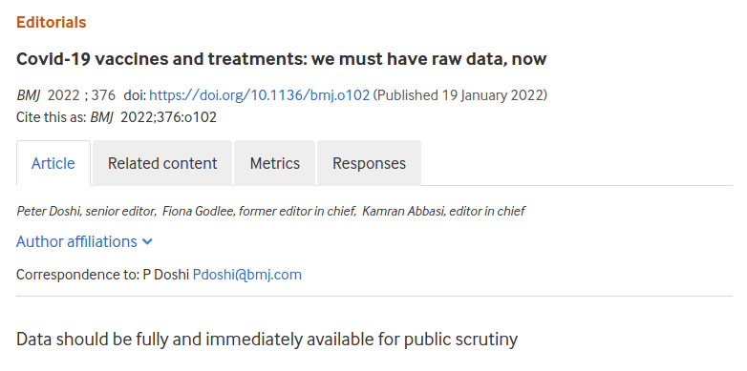Click the article headline about raw data

click(x=281, y=59)
